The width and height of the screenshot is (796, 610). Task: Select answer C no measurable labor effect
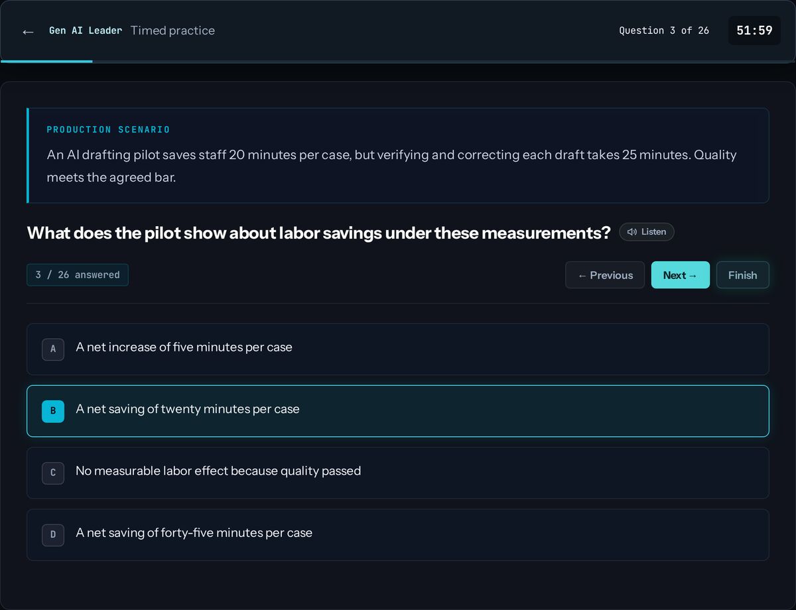click(398, 473)
